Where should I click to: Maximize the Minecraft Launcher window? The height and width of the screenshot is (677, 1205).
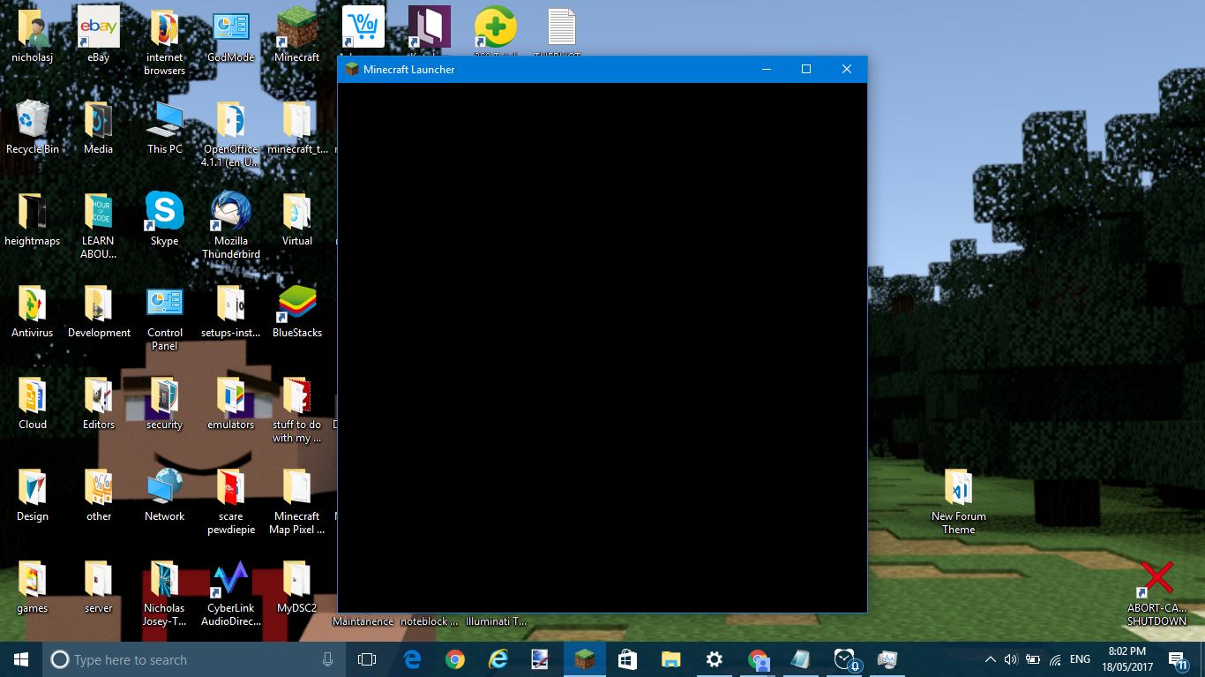805,69
